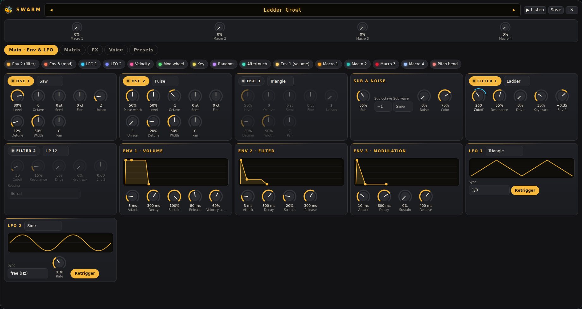Enable FILTER 2
This screenshot has height=309, width=582.
(24, 151)
